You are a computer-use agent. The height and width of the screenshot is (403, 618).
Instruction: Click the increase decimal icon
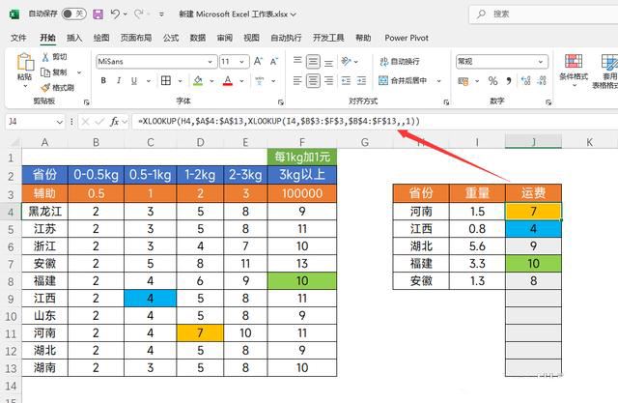(525, 81)
